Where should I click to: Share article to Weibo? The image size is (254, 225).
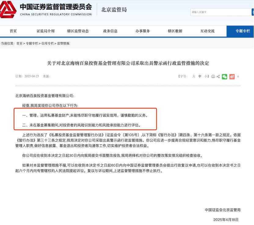(232, 76)
